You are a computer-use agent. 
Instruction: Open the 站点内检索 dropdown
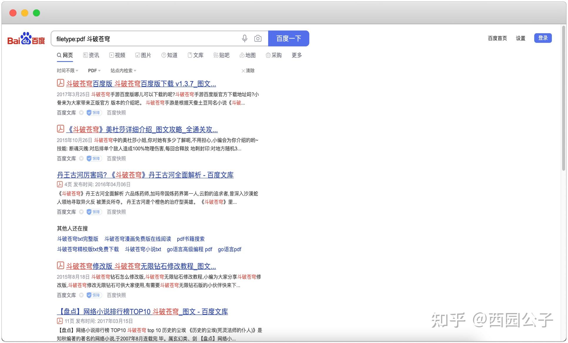(123, 71)
